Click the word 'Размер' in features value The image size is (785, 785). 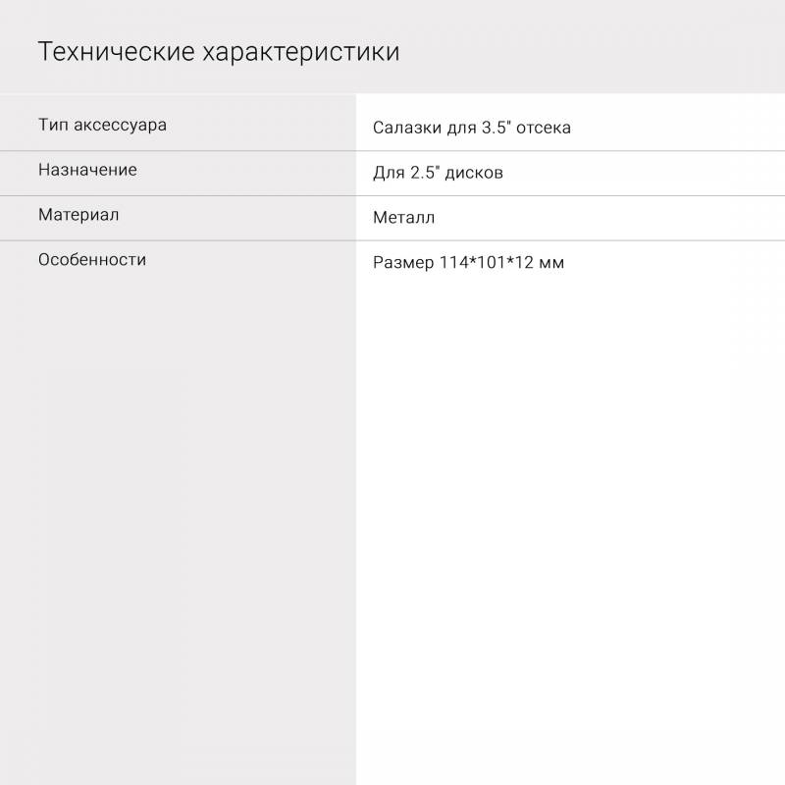[x=403, y=263]
